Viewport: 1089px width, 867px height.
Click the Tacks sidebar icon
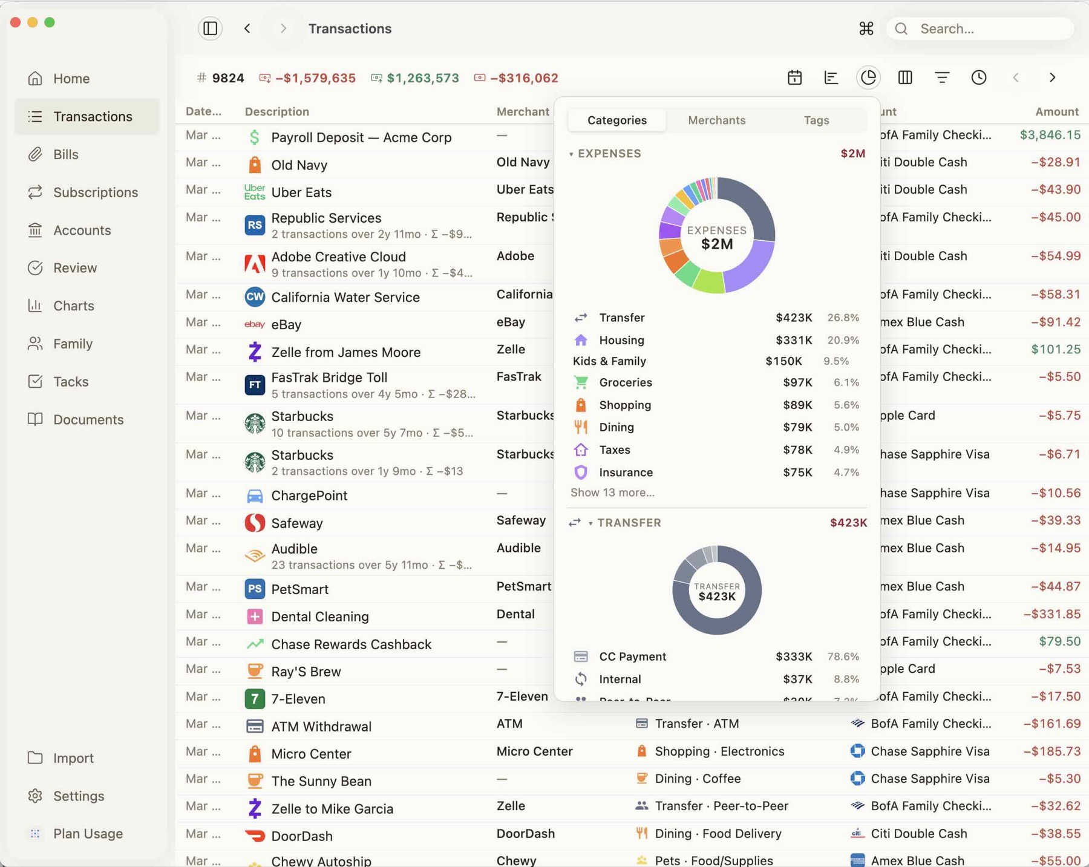(35, 381)
